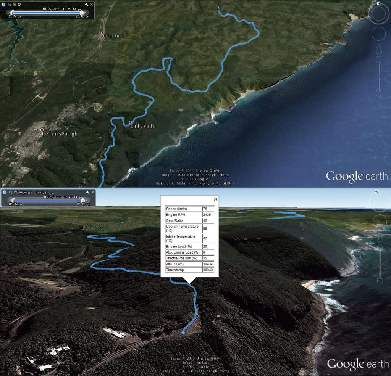Image resolution: width=391 pixels, height=376 pixels.
Task: Click the Street View pegman in top map
Action: coord(379,49)
